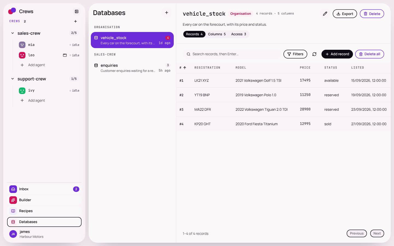Add a new database with plus icon

point(167,13)
